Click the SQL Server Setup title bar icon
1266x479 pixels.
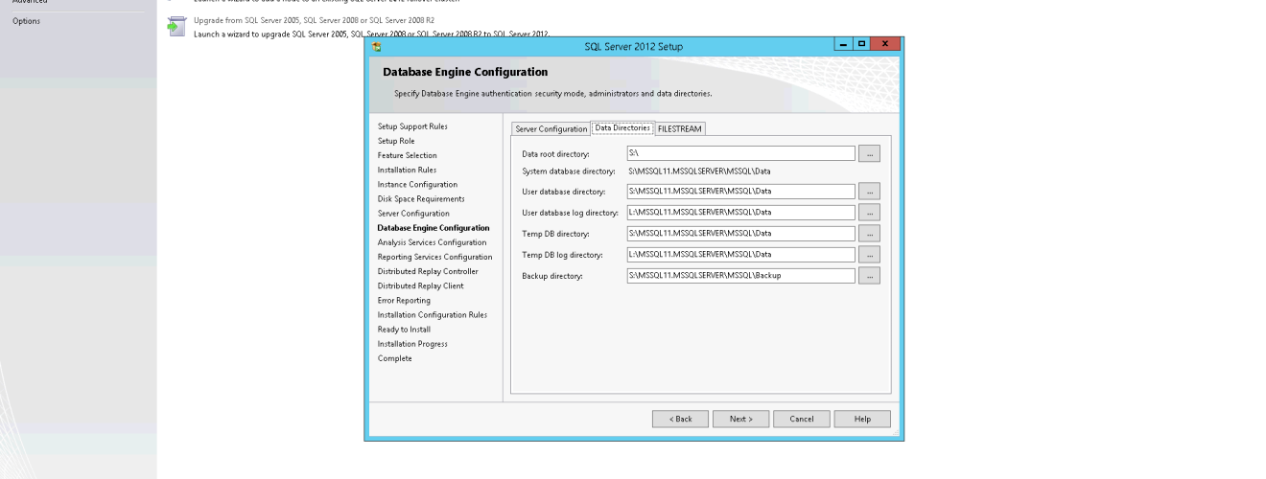tap(377, 46)
